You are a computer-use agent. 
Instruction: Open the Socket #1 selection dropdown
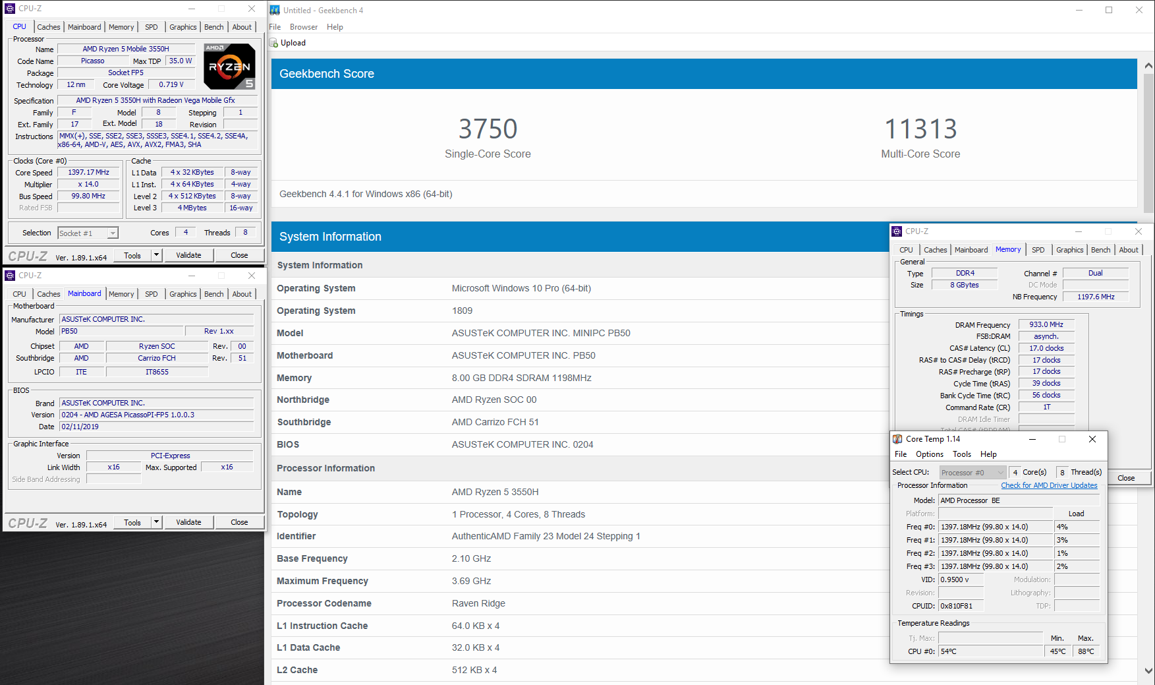coord(113,233)
